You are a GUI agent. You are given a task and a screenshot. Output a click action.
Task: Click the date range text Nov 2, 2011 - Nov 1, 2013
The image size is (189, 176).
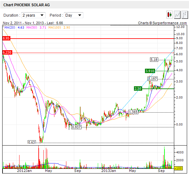[x=23, y=23]
